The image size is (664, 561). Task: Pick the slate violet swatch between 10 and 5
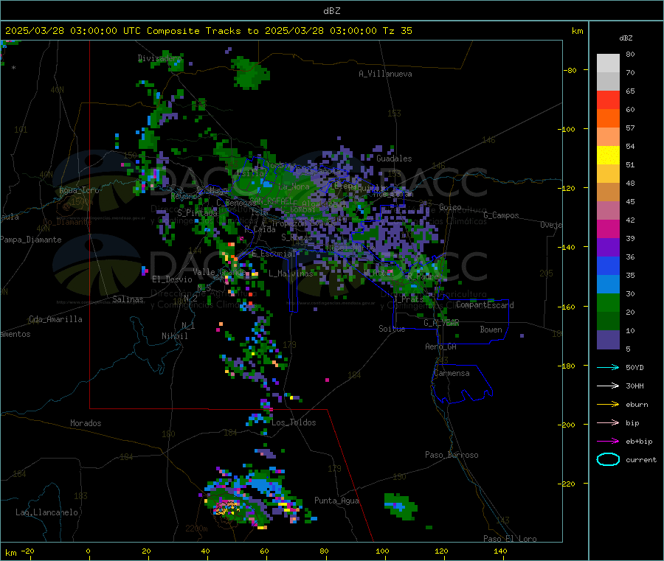click(x=608, y=340)
